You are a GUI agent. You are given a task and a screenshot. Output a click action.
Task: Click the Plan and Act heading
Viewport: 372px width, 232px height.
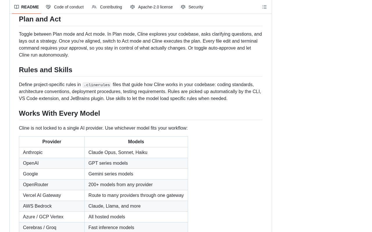click(40, 19)
